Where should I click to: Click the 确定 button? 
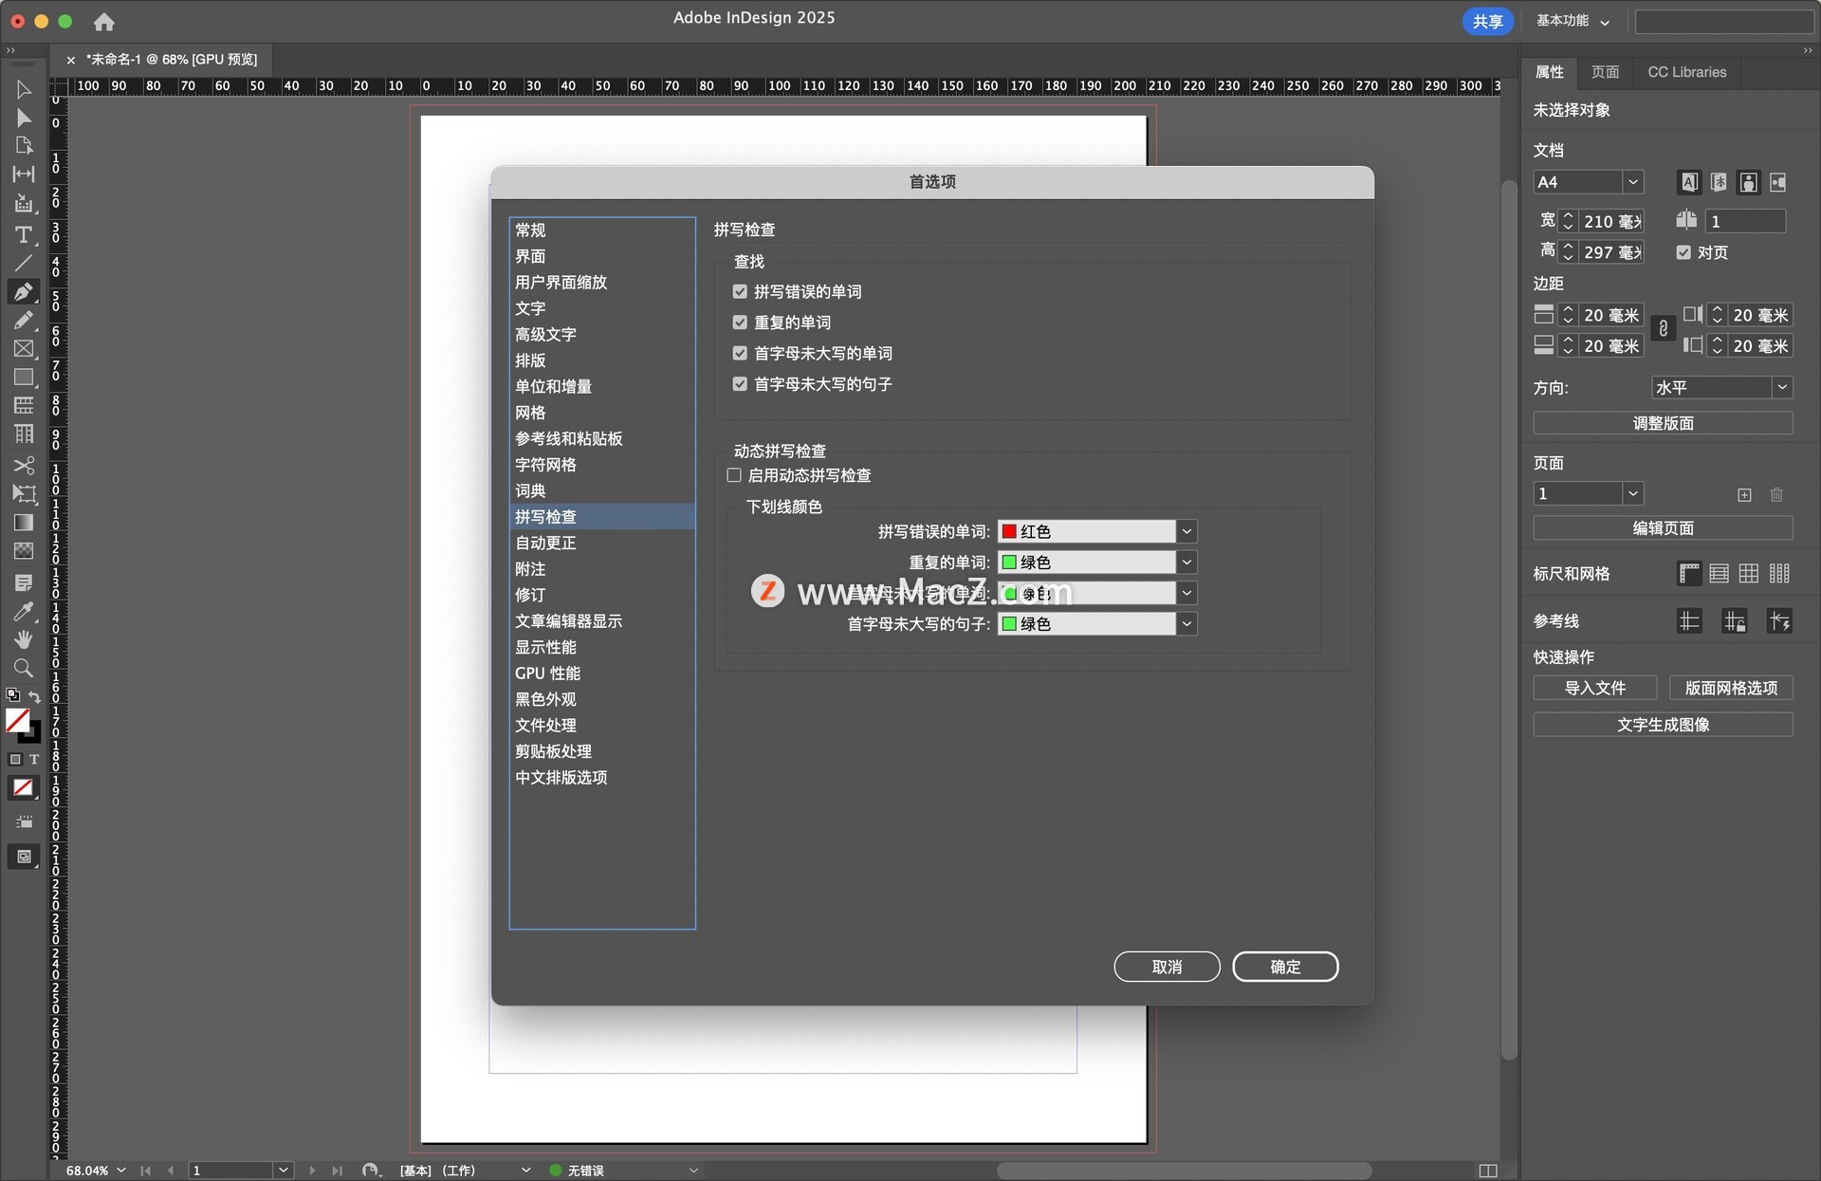point(1285,967)
